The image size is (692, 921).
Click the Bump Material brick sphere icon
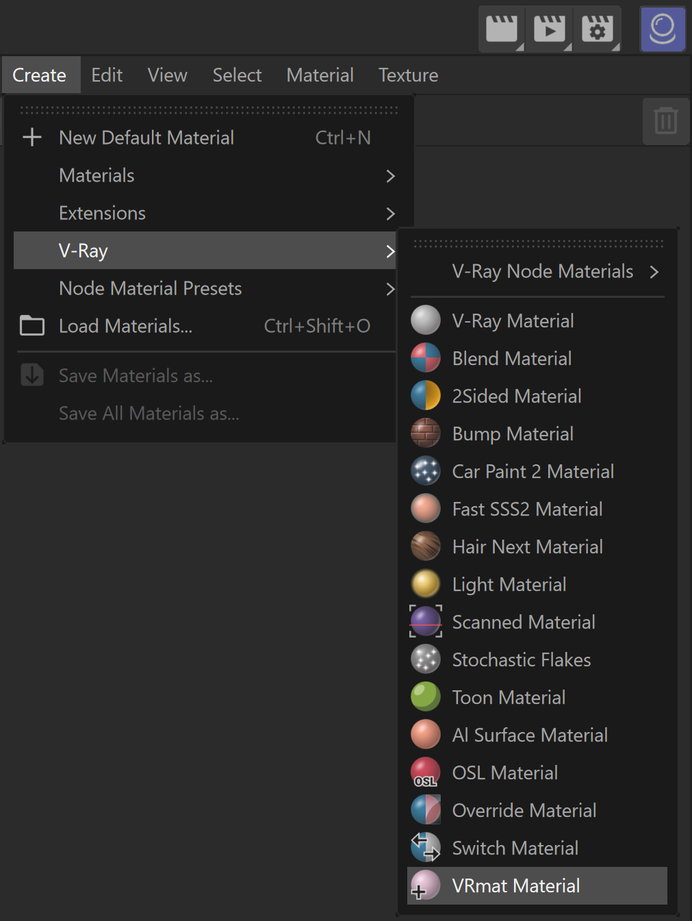tap(426, 433)
